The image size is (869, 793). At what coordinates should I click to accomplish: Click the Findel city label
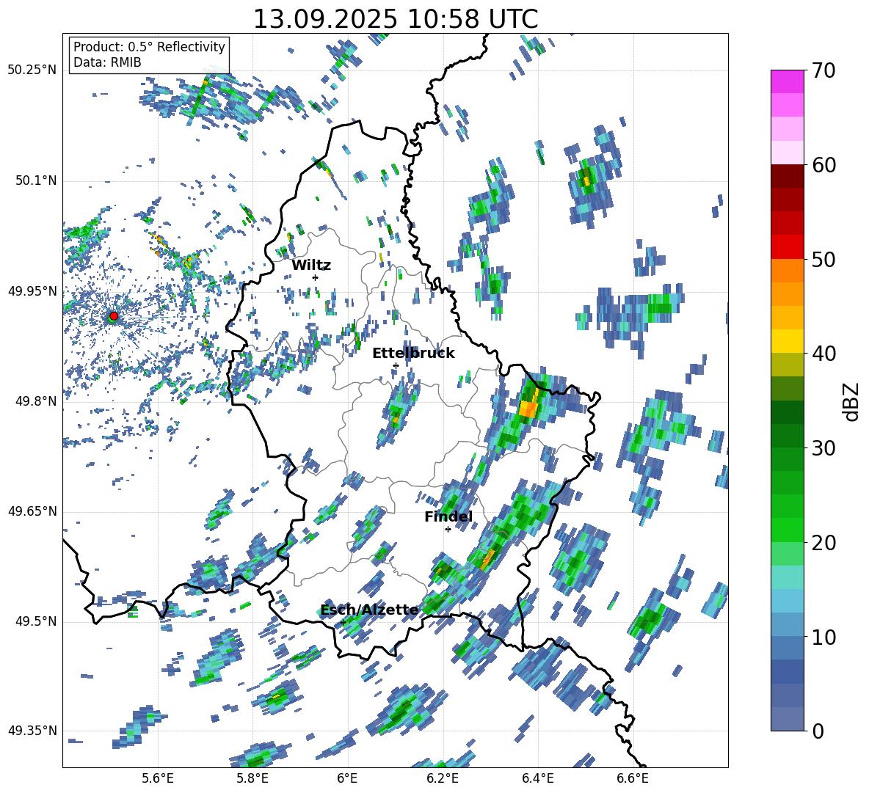[x=448, y=516]
